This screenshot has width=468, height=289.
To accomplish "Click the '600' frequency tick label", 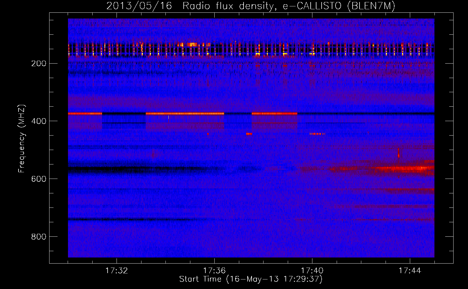I will tap(39, 179).
